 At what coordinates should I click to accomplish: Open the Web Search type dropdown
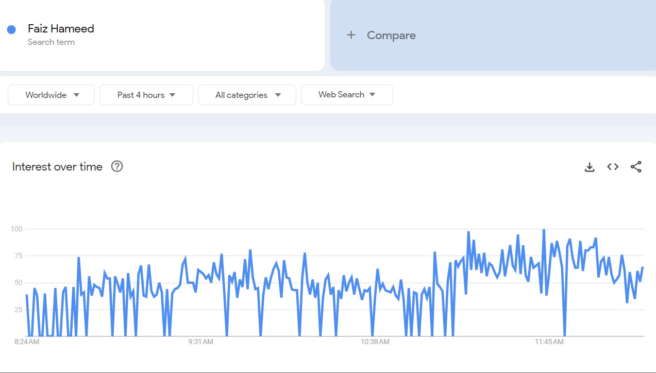(x=347, y=95)
